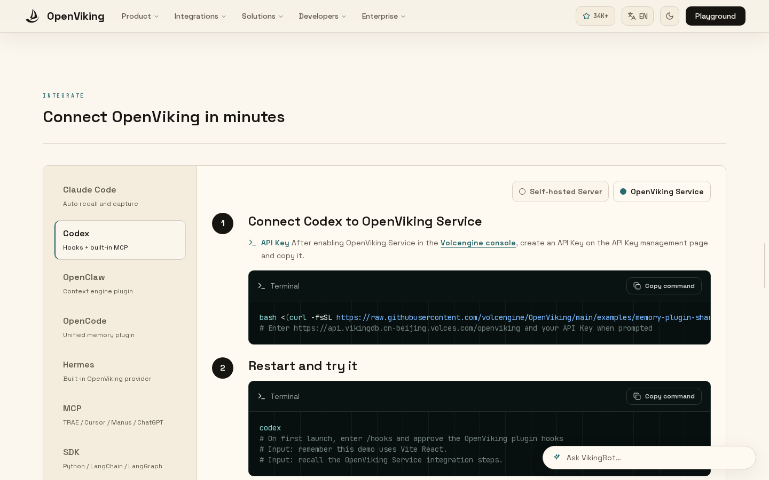Click the INTEGRATE section label
Viewport: 769px width, 480px height.
pos(64,95)
